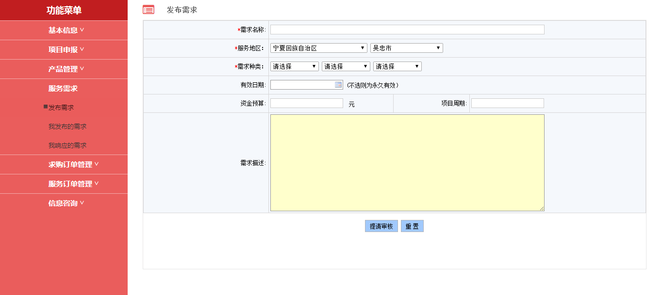Viewport: 663px width, 295px height.
Task: Click into the yellow 需求描述 text area
Action: tap(407, 163)
